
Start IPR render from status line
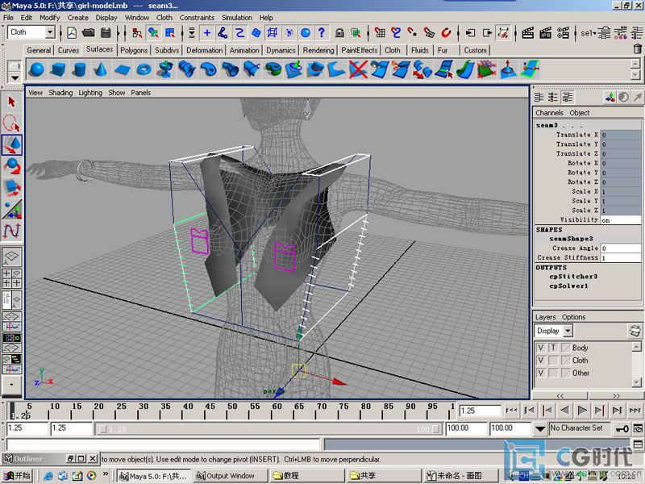546,32
